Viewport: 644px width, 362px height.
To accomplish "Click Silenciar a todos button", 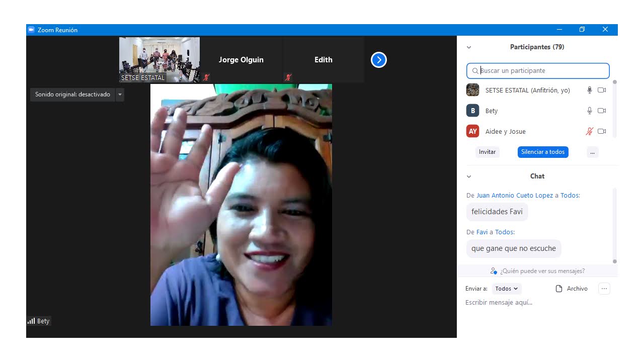I will coord(543,152).
